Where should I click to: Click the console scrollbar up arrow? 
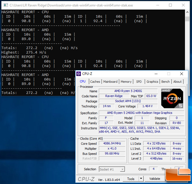pos(187,12)
